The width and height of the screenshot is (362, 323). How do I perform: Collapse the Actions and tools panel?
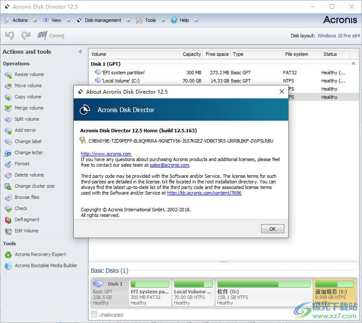pyautogui.click(x=80, y=52)
